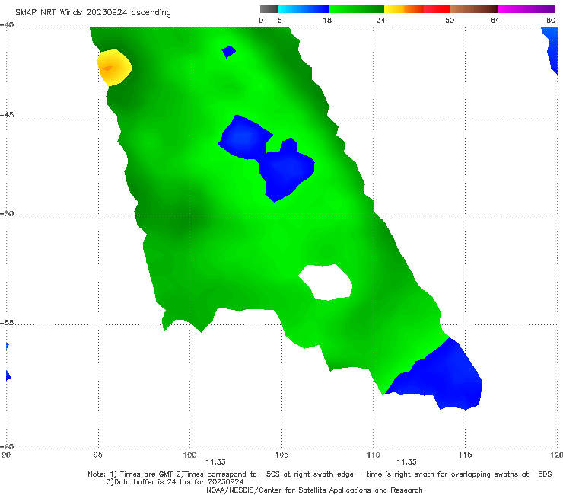Click the small blue patch near the top
This screenshot has height=495, width=563.
pos(228,52)
